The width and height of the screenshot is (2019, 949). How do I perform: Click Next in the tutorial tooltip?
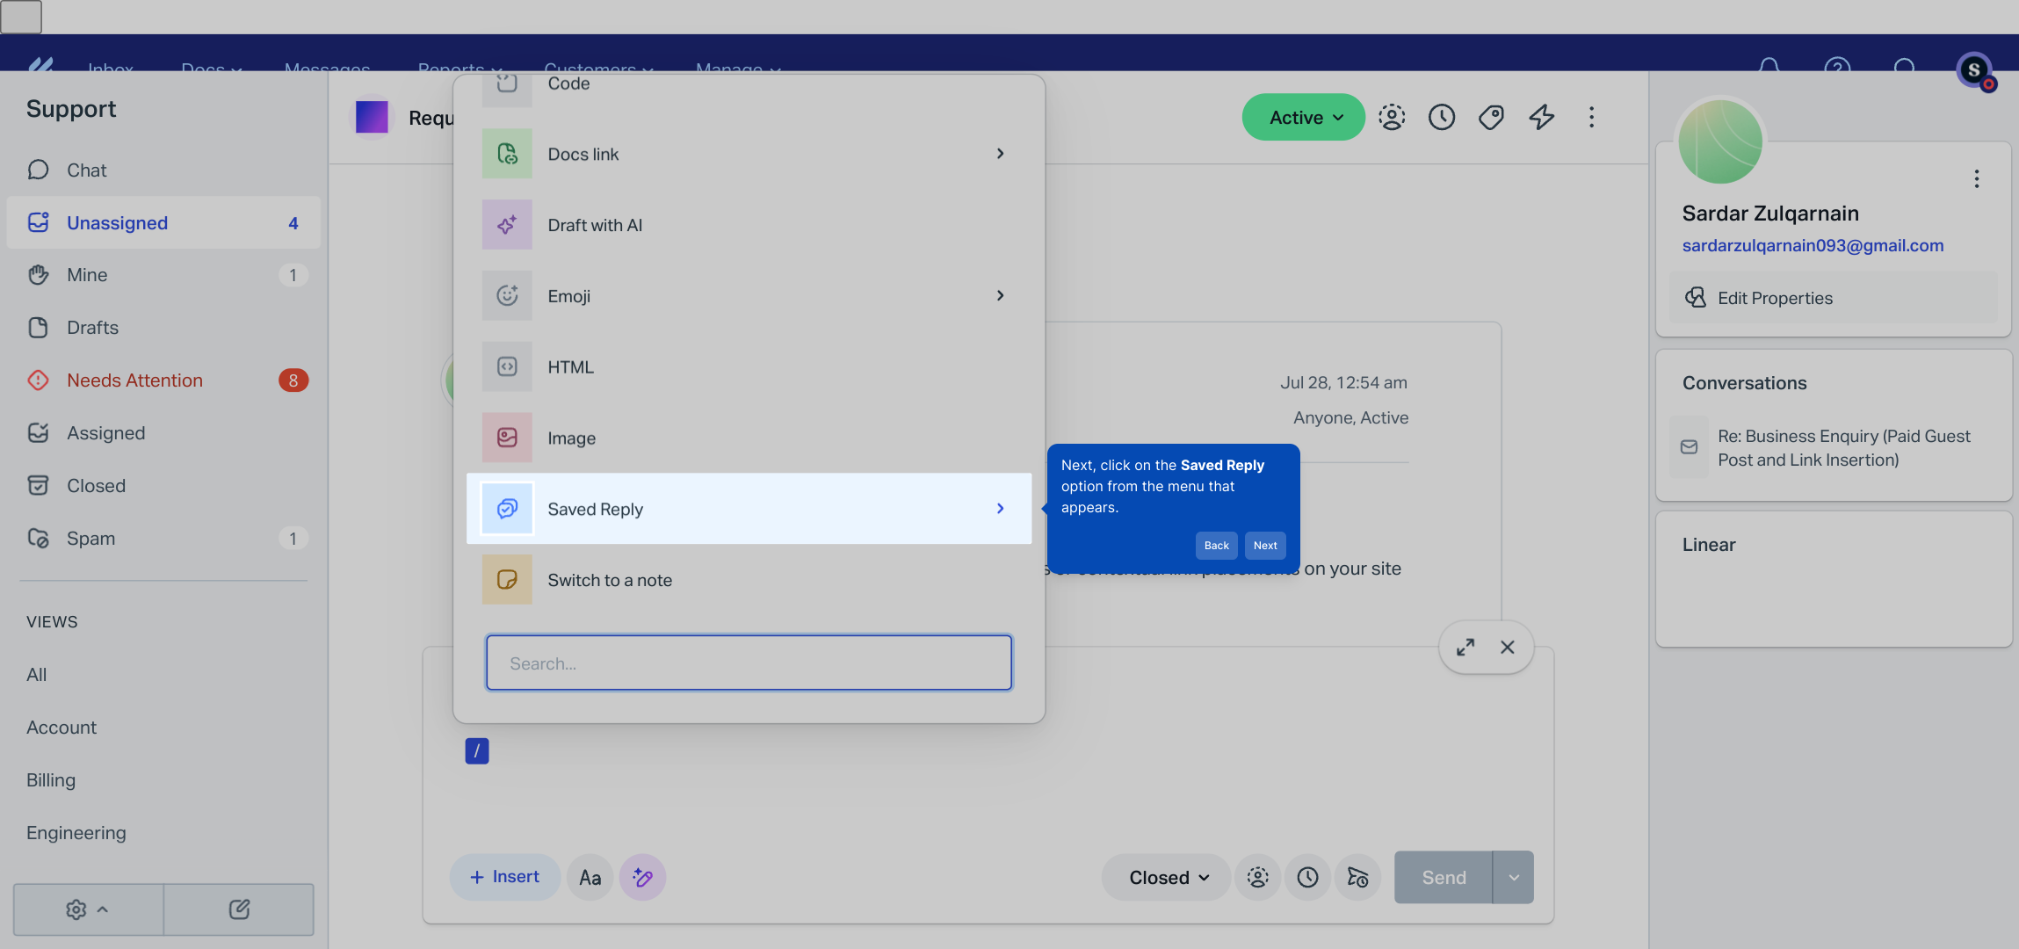pyautogui.click(x=1265, y=546)
